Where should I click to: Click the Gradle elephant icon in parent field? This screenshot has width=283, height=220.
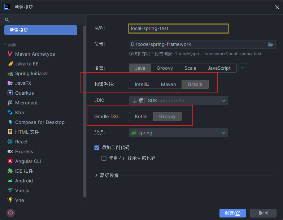[x=134, y=133]
